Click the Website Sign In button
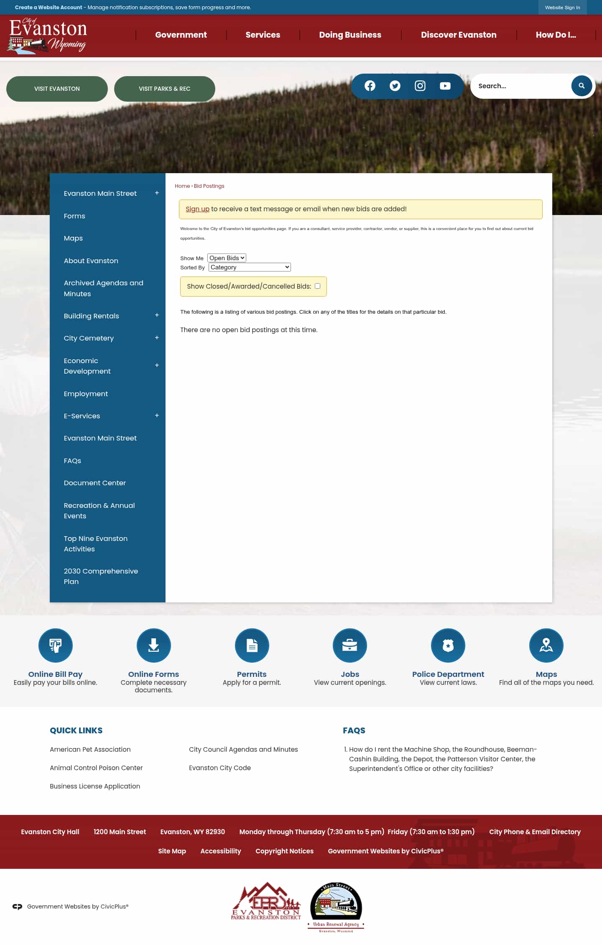This screenshot has width=602, height=945. (562, 8)
